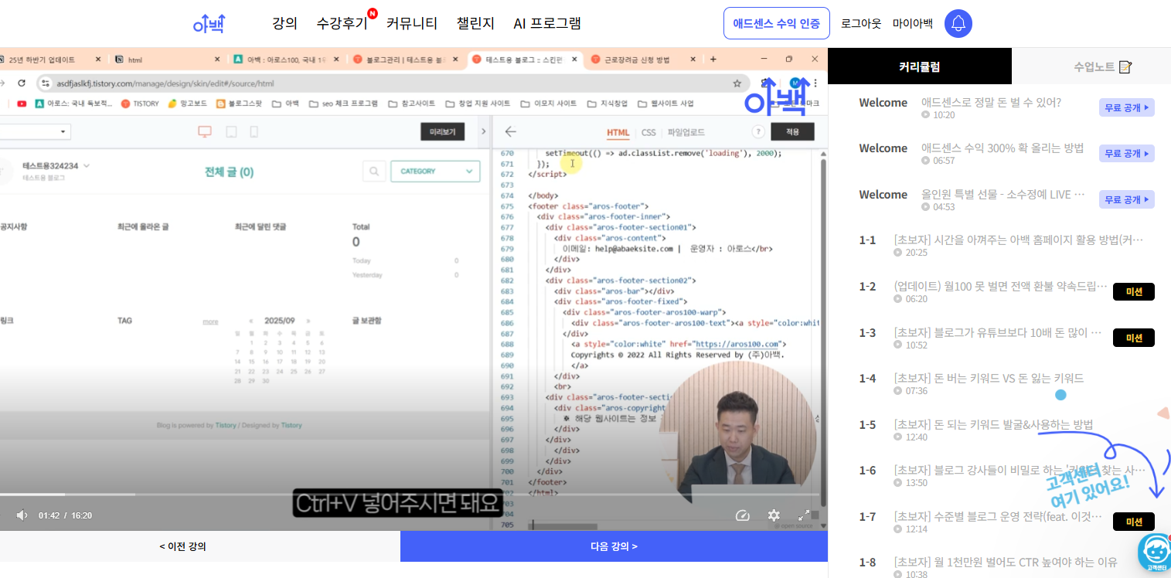Open the notification bell
Screen dimensions: 1171x578
click(958, 23)
